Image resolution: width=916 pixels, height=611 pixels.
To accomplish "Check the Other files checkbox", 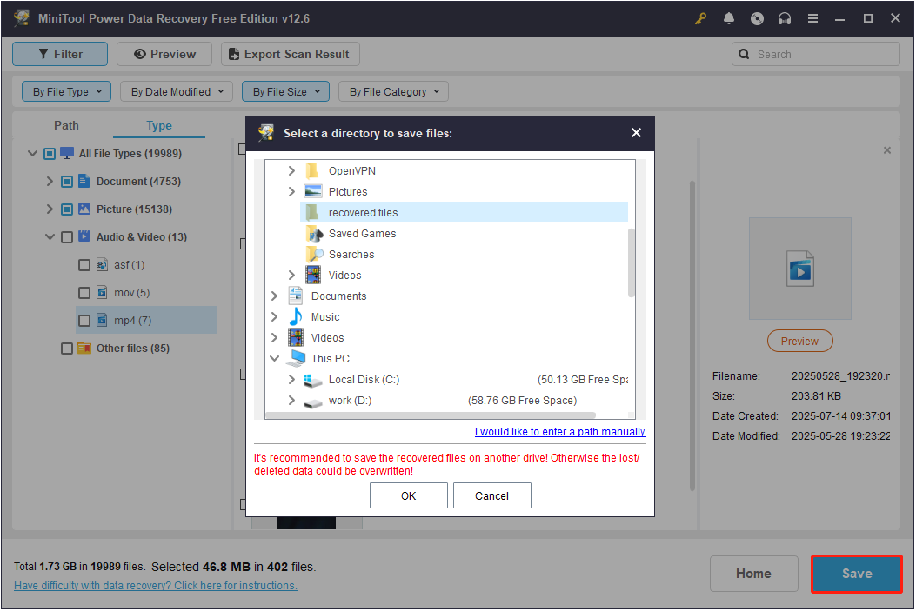I will pyautogui.click(x=66, y=348).
